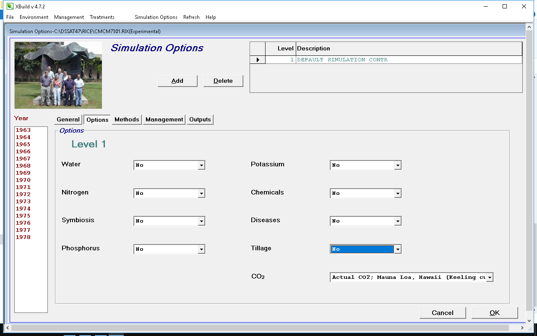The height and width of the screenshot is (336, 537).
Task: Select year 1970 in the Year list
Action: [23, 180]
